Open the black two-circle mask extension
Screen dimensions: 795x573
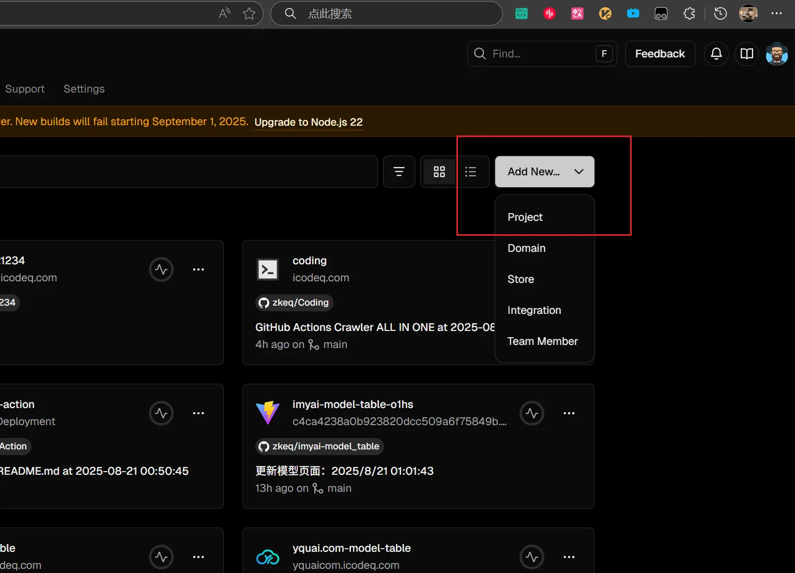[661, 13]
